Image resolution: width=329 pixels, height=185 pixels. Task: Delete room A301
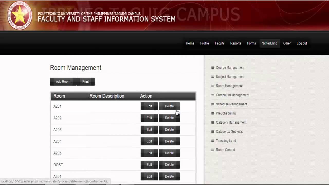point(169,176)
